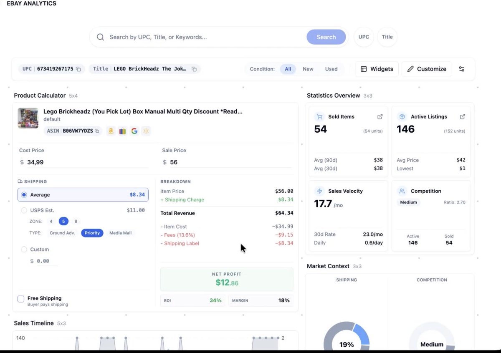Open Active Listings in external view

463,117
